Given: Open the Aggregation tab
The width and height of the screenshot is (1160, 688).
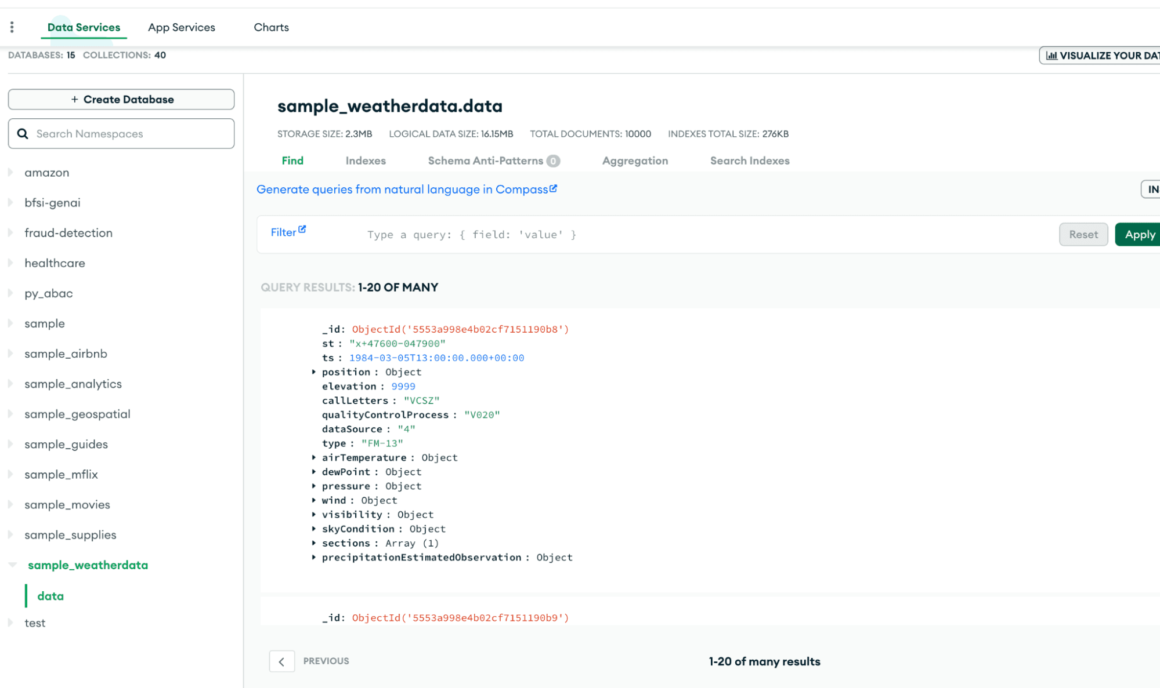Looking at the screenshot, I should (634, 161).
